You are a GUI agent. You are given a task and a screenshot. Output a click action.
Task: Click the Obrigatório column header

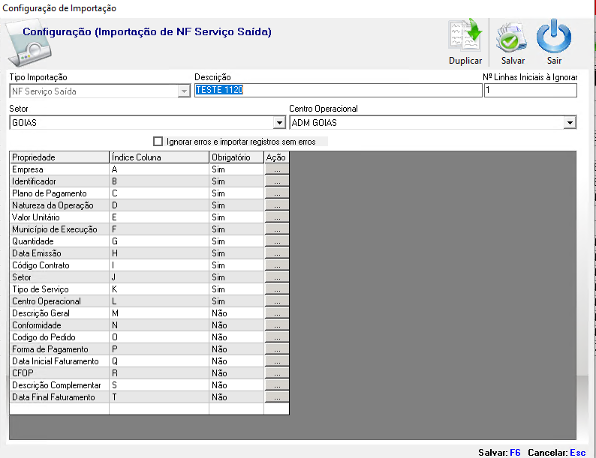(x=236, y=157)
